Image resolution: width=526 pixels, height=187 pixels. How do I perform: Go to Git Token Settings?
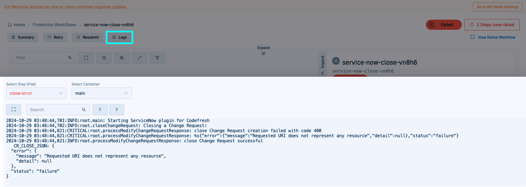tap(497, 7)
